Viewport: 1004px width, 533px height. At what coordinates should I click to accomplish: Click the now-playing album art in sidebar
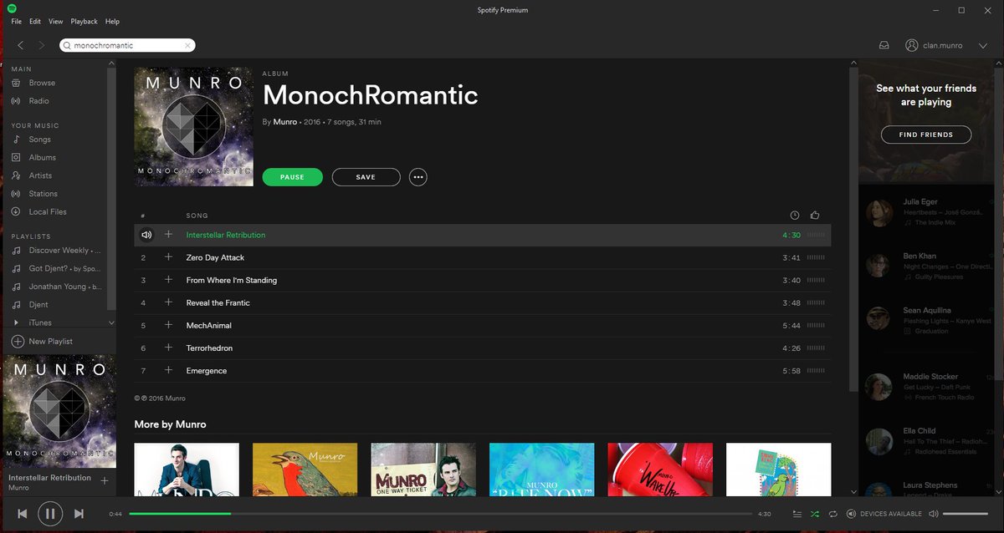[x=59, y=411]
